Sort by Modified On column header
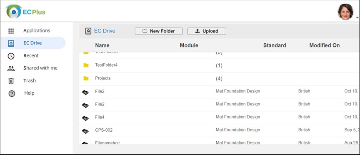This screenshot has width=360, height=155. tap(325, 45)
